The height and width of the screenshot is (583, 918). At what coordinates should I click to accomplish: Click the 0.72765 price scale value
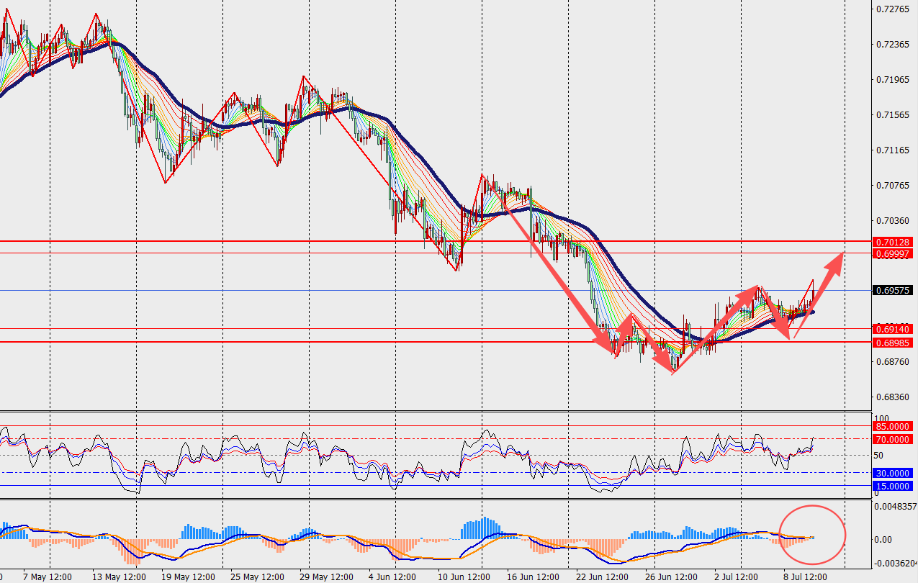[x=891, y=9]
